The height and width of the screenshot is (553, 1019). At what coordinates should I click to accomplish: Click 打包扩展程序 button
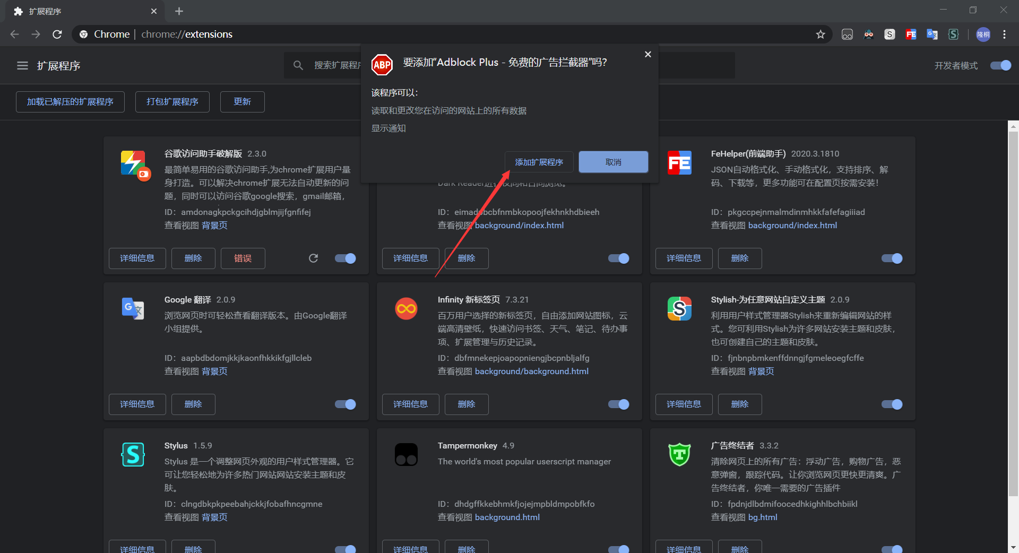pos(172,102)
